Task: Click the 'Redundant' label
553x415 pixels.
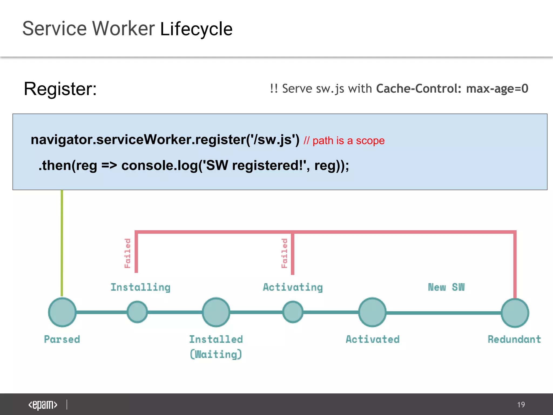Action: [x=514, y=339]
